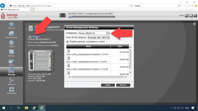
Task: Apply the drive management settings
Action: point(108,85)
